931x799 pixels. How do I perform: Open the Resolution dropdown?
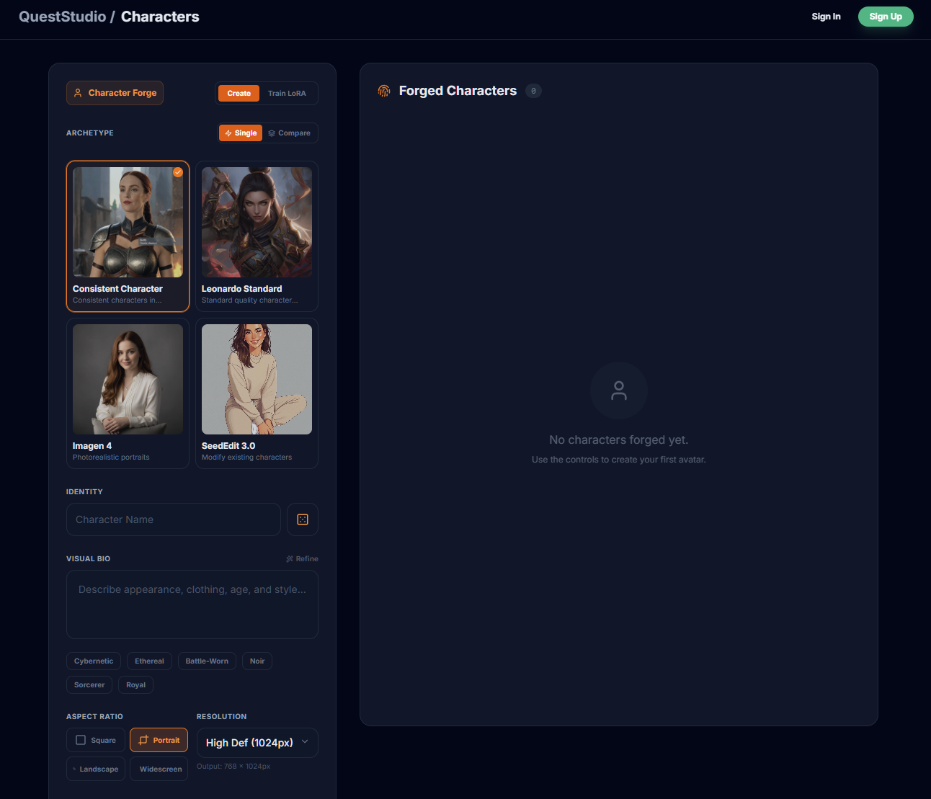coord(257,742)
